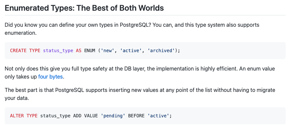
Task: Click the 'Not only does this give' paragraph
Action: tap(140, 73)
